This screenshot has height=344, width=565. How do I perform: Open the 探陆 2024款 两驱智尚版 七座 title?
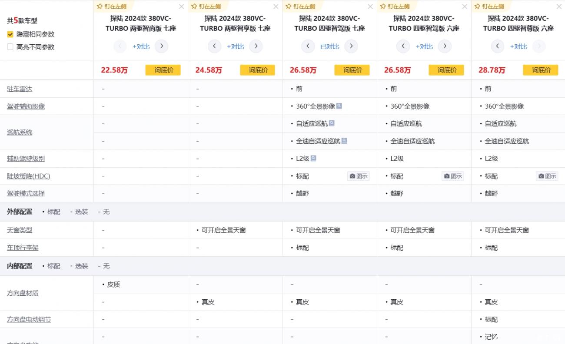pyautogui.click(x=141, y=23)
